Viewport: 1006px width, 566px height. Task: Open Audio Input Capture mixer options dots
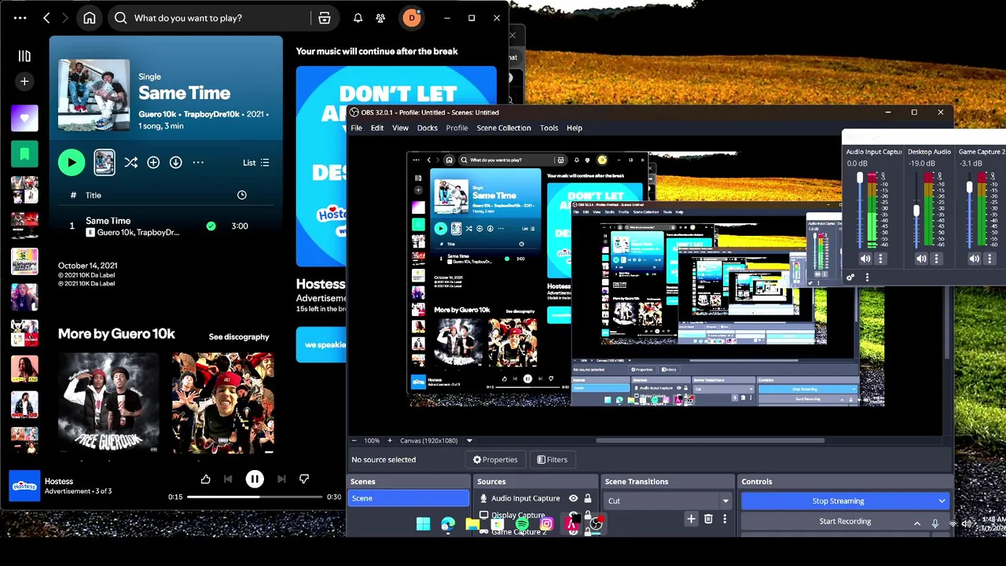(x=880, y=259)
